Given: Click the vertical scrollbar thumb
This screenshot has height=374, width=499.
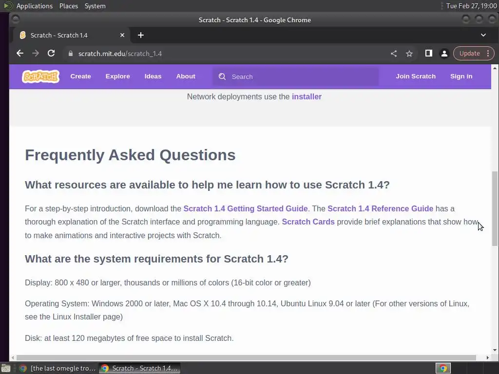Looking at the screenshot, I should (x=495, y=208).
